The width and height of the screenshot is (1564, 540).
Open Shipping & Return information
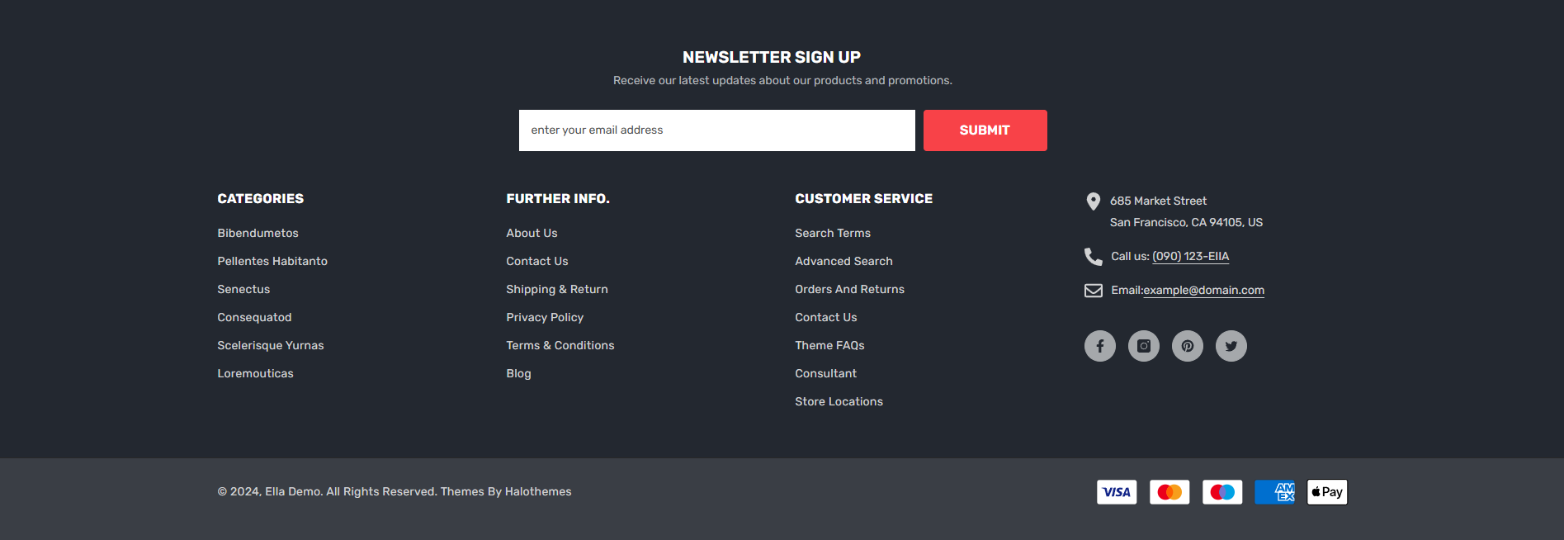(x=557, y=290)
